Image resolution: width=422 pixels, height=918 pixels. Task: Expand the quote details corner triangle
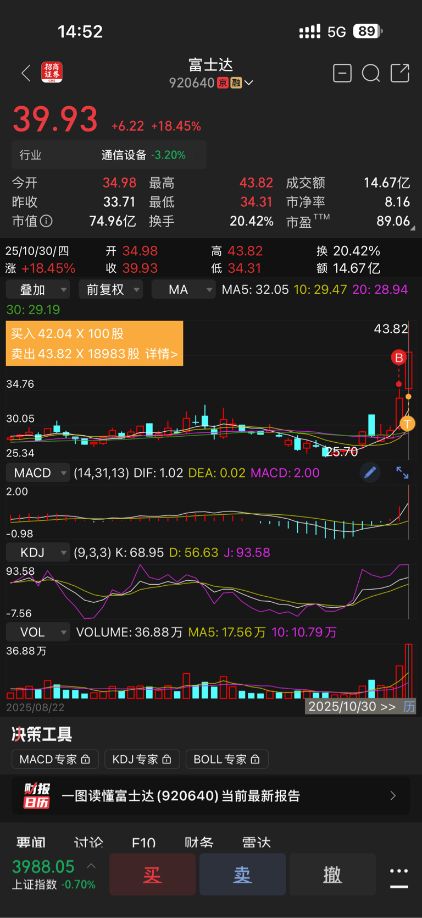pyautogui.click(x=412, y=227)
